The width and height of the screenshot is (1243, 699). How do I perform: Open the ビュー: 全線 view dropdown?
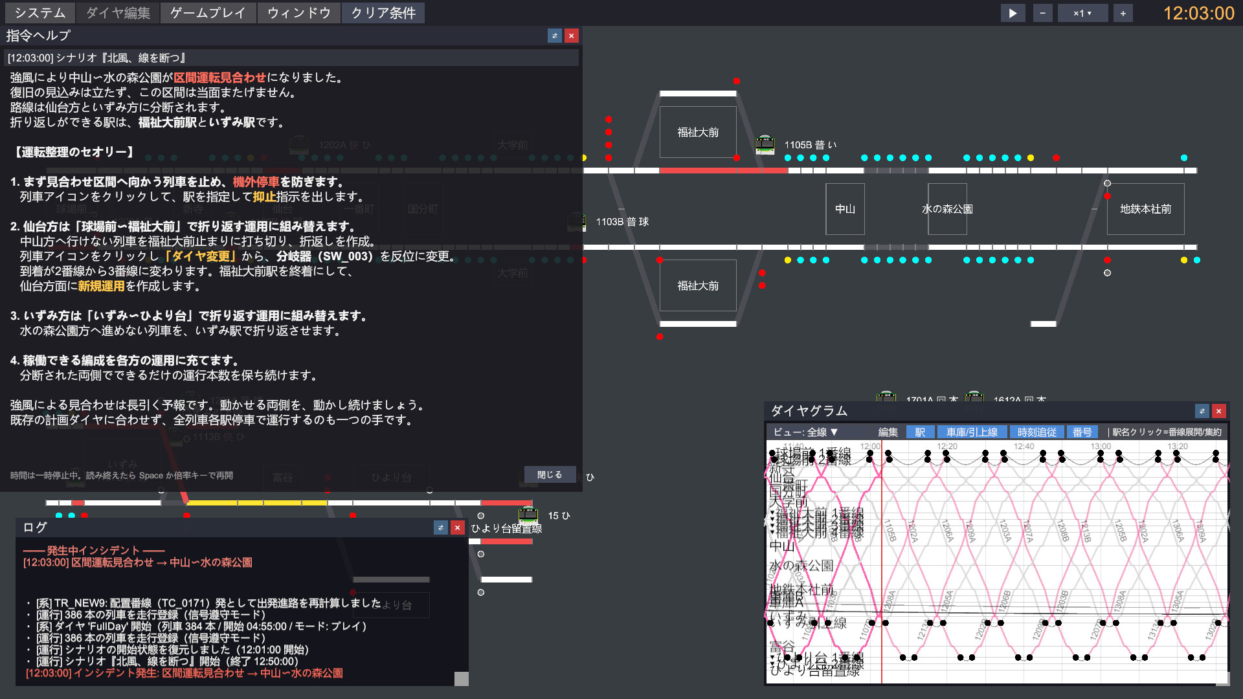[x=805, y=432]
